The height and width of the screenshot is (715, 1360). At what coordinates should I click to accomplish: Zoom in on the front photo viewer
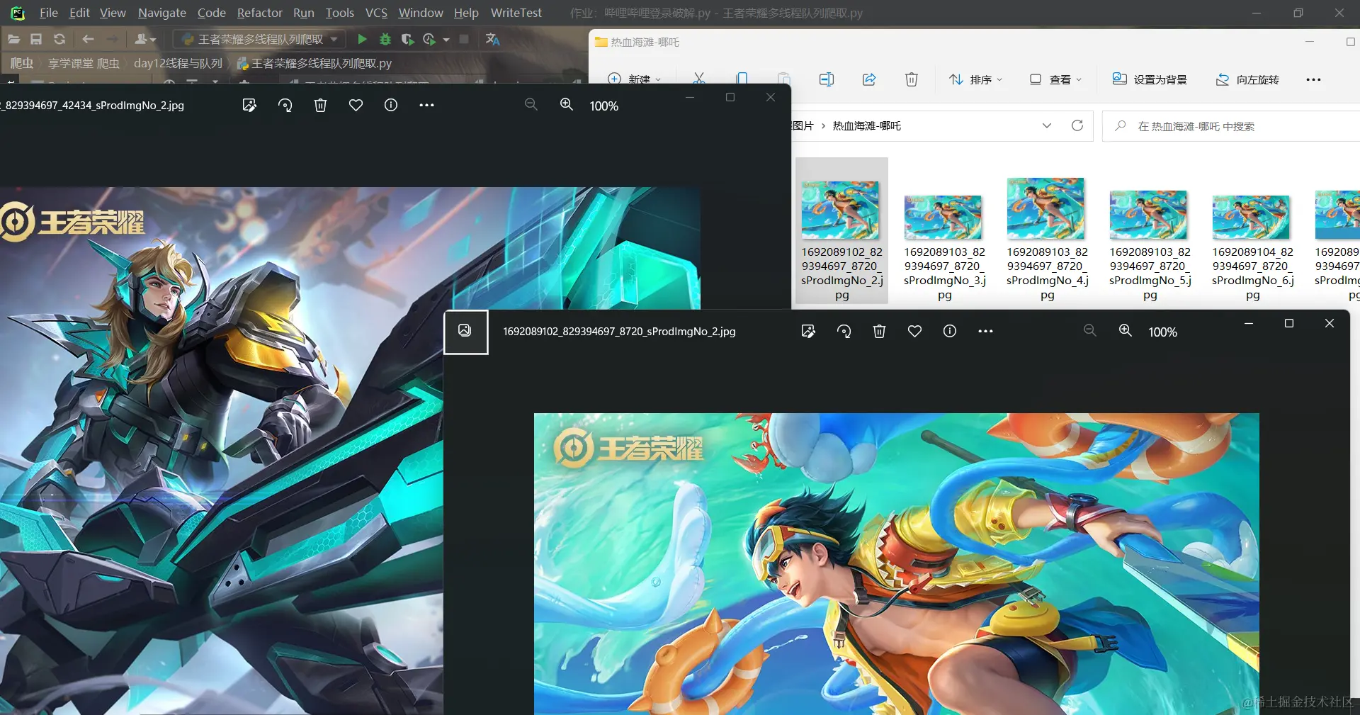click(1126, 331)
